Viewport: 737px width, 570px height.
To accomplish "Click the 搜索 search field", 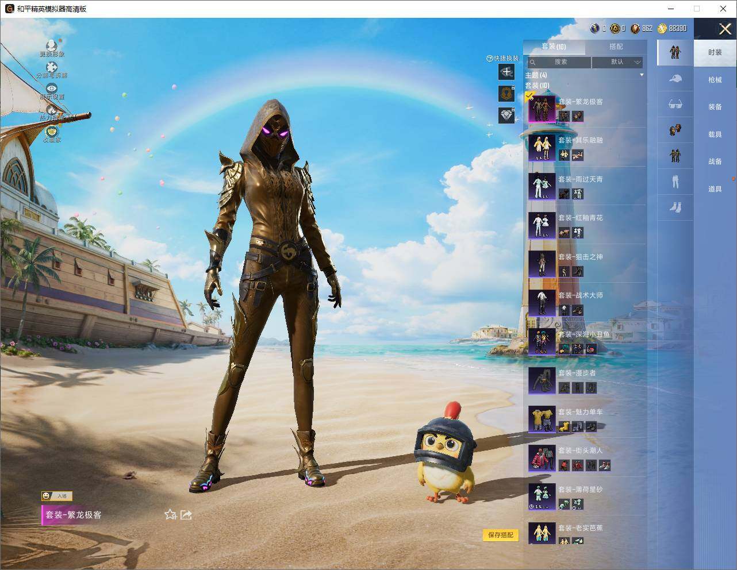I will [558, 62].
